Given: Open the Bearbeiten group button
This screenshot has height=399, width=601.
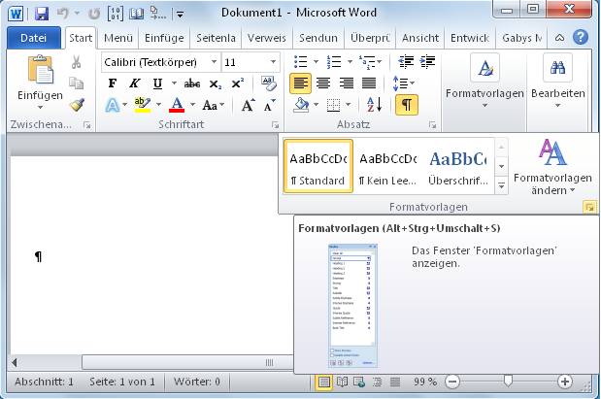Looking at the screenshot, I should tap(557, 83).
